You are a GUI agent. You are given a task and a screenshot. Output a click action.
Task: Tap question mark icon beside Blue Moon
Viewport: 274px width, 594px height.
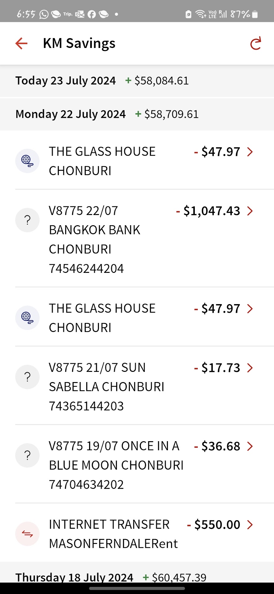27,455
